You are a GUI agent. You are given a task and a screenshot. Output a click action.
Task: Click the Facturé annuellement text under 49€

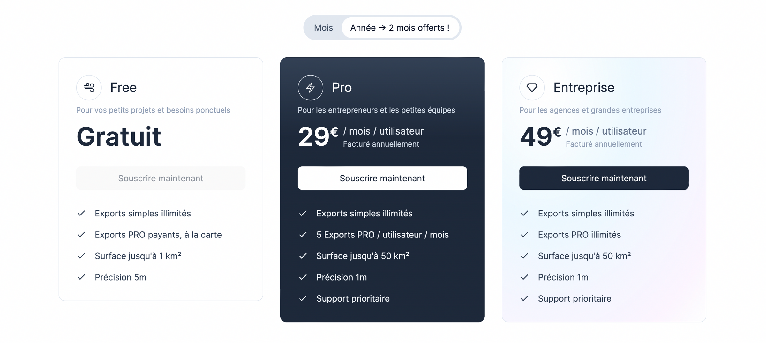(604, 144)
